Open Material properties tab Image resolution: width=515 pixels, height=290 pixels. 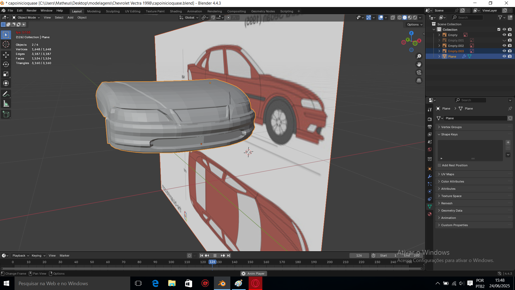click(x=430, y=214)
